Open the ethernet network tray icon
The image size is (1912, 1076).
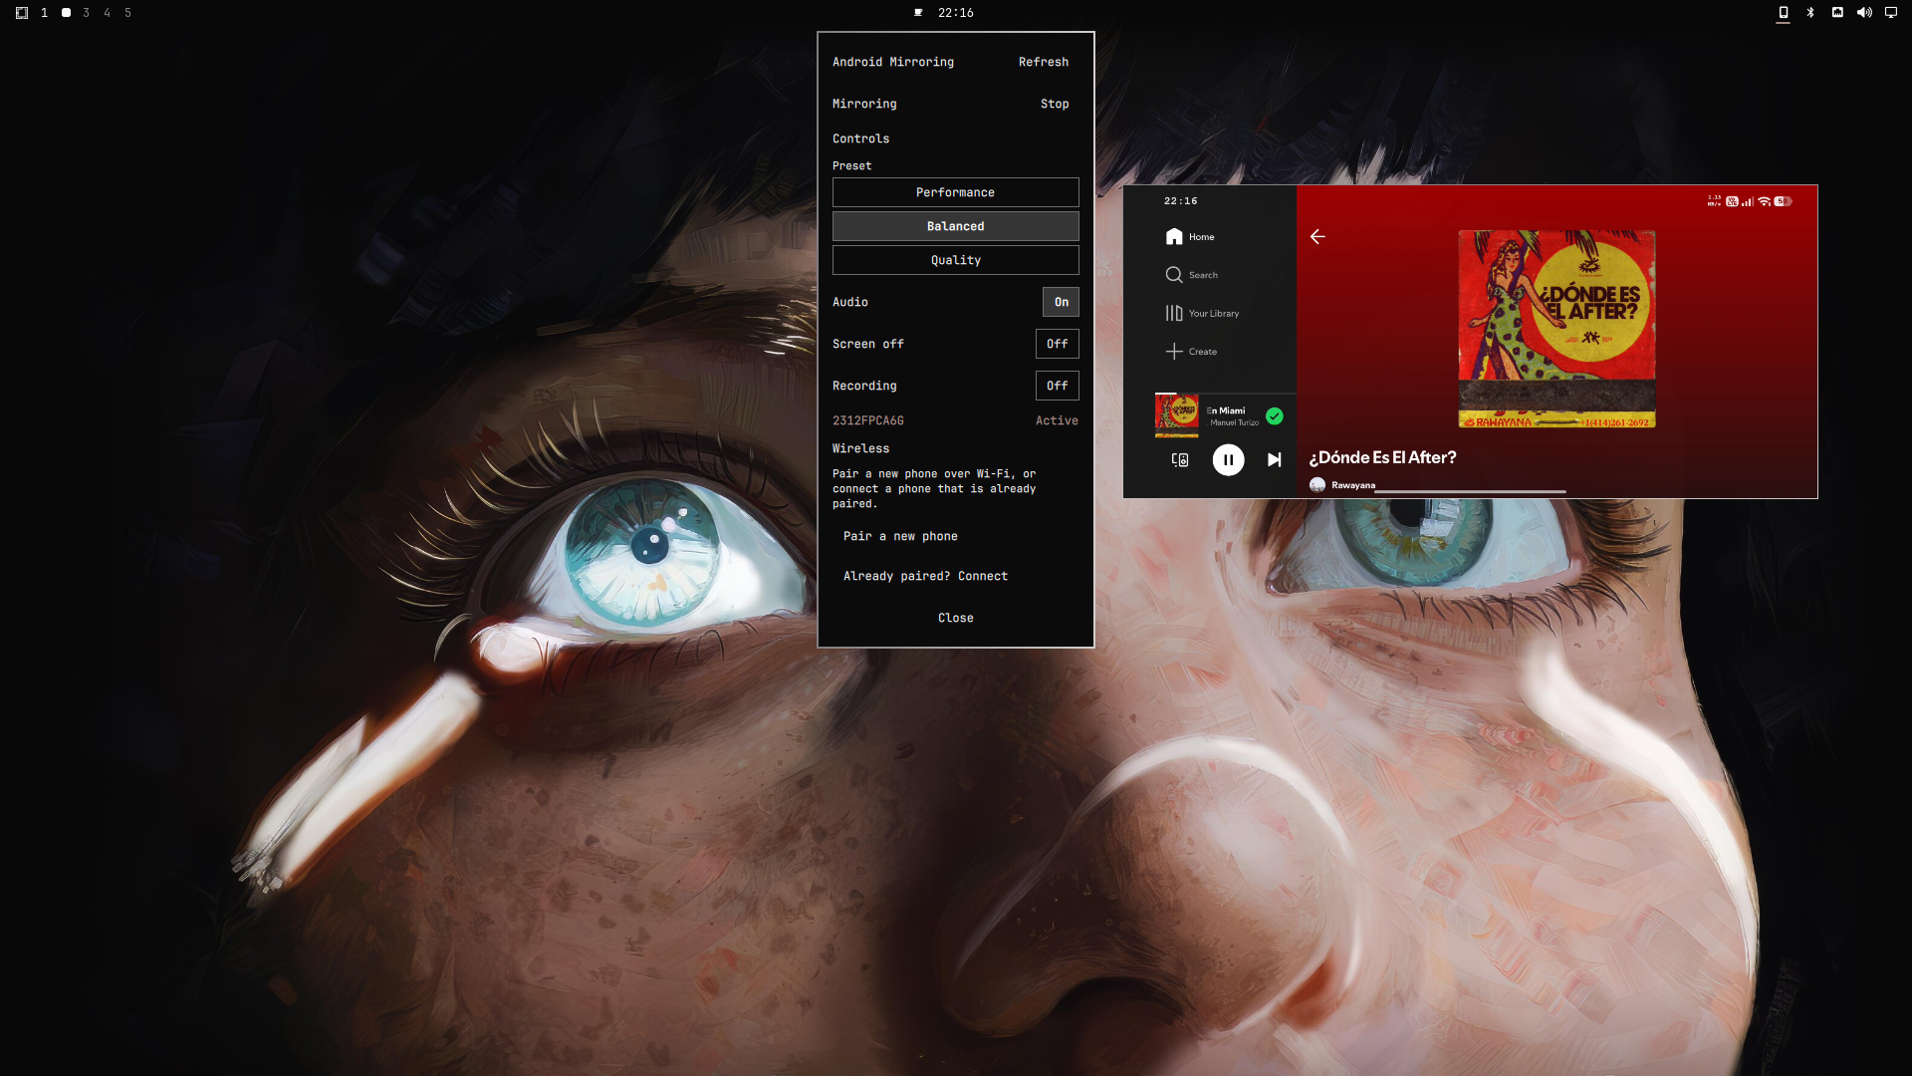click(1837, 13)
